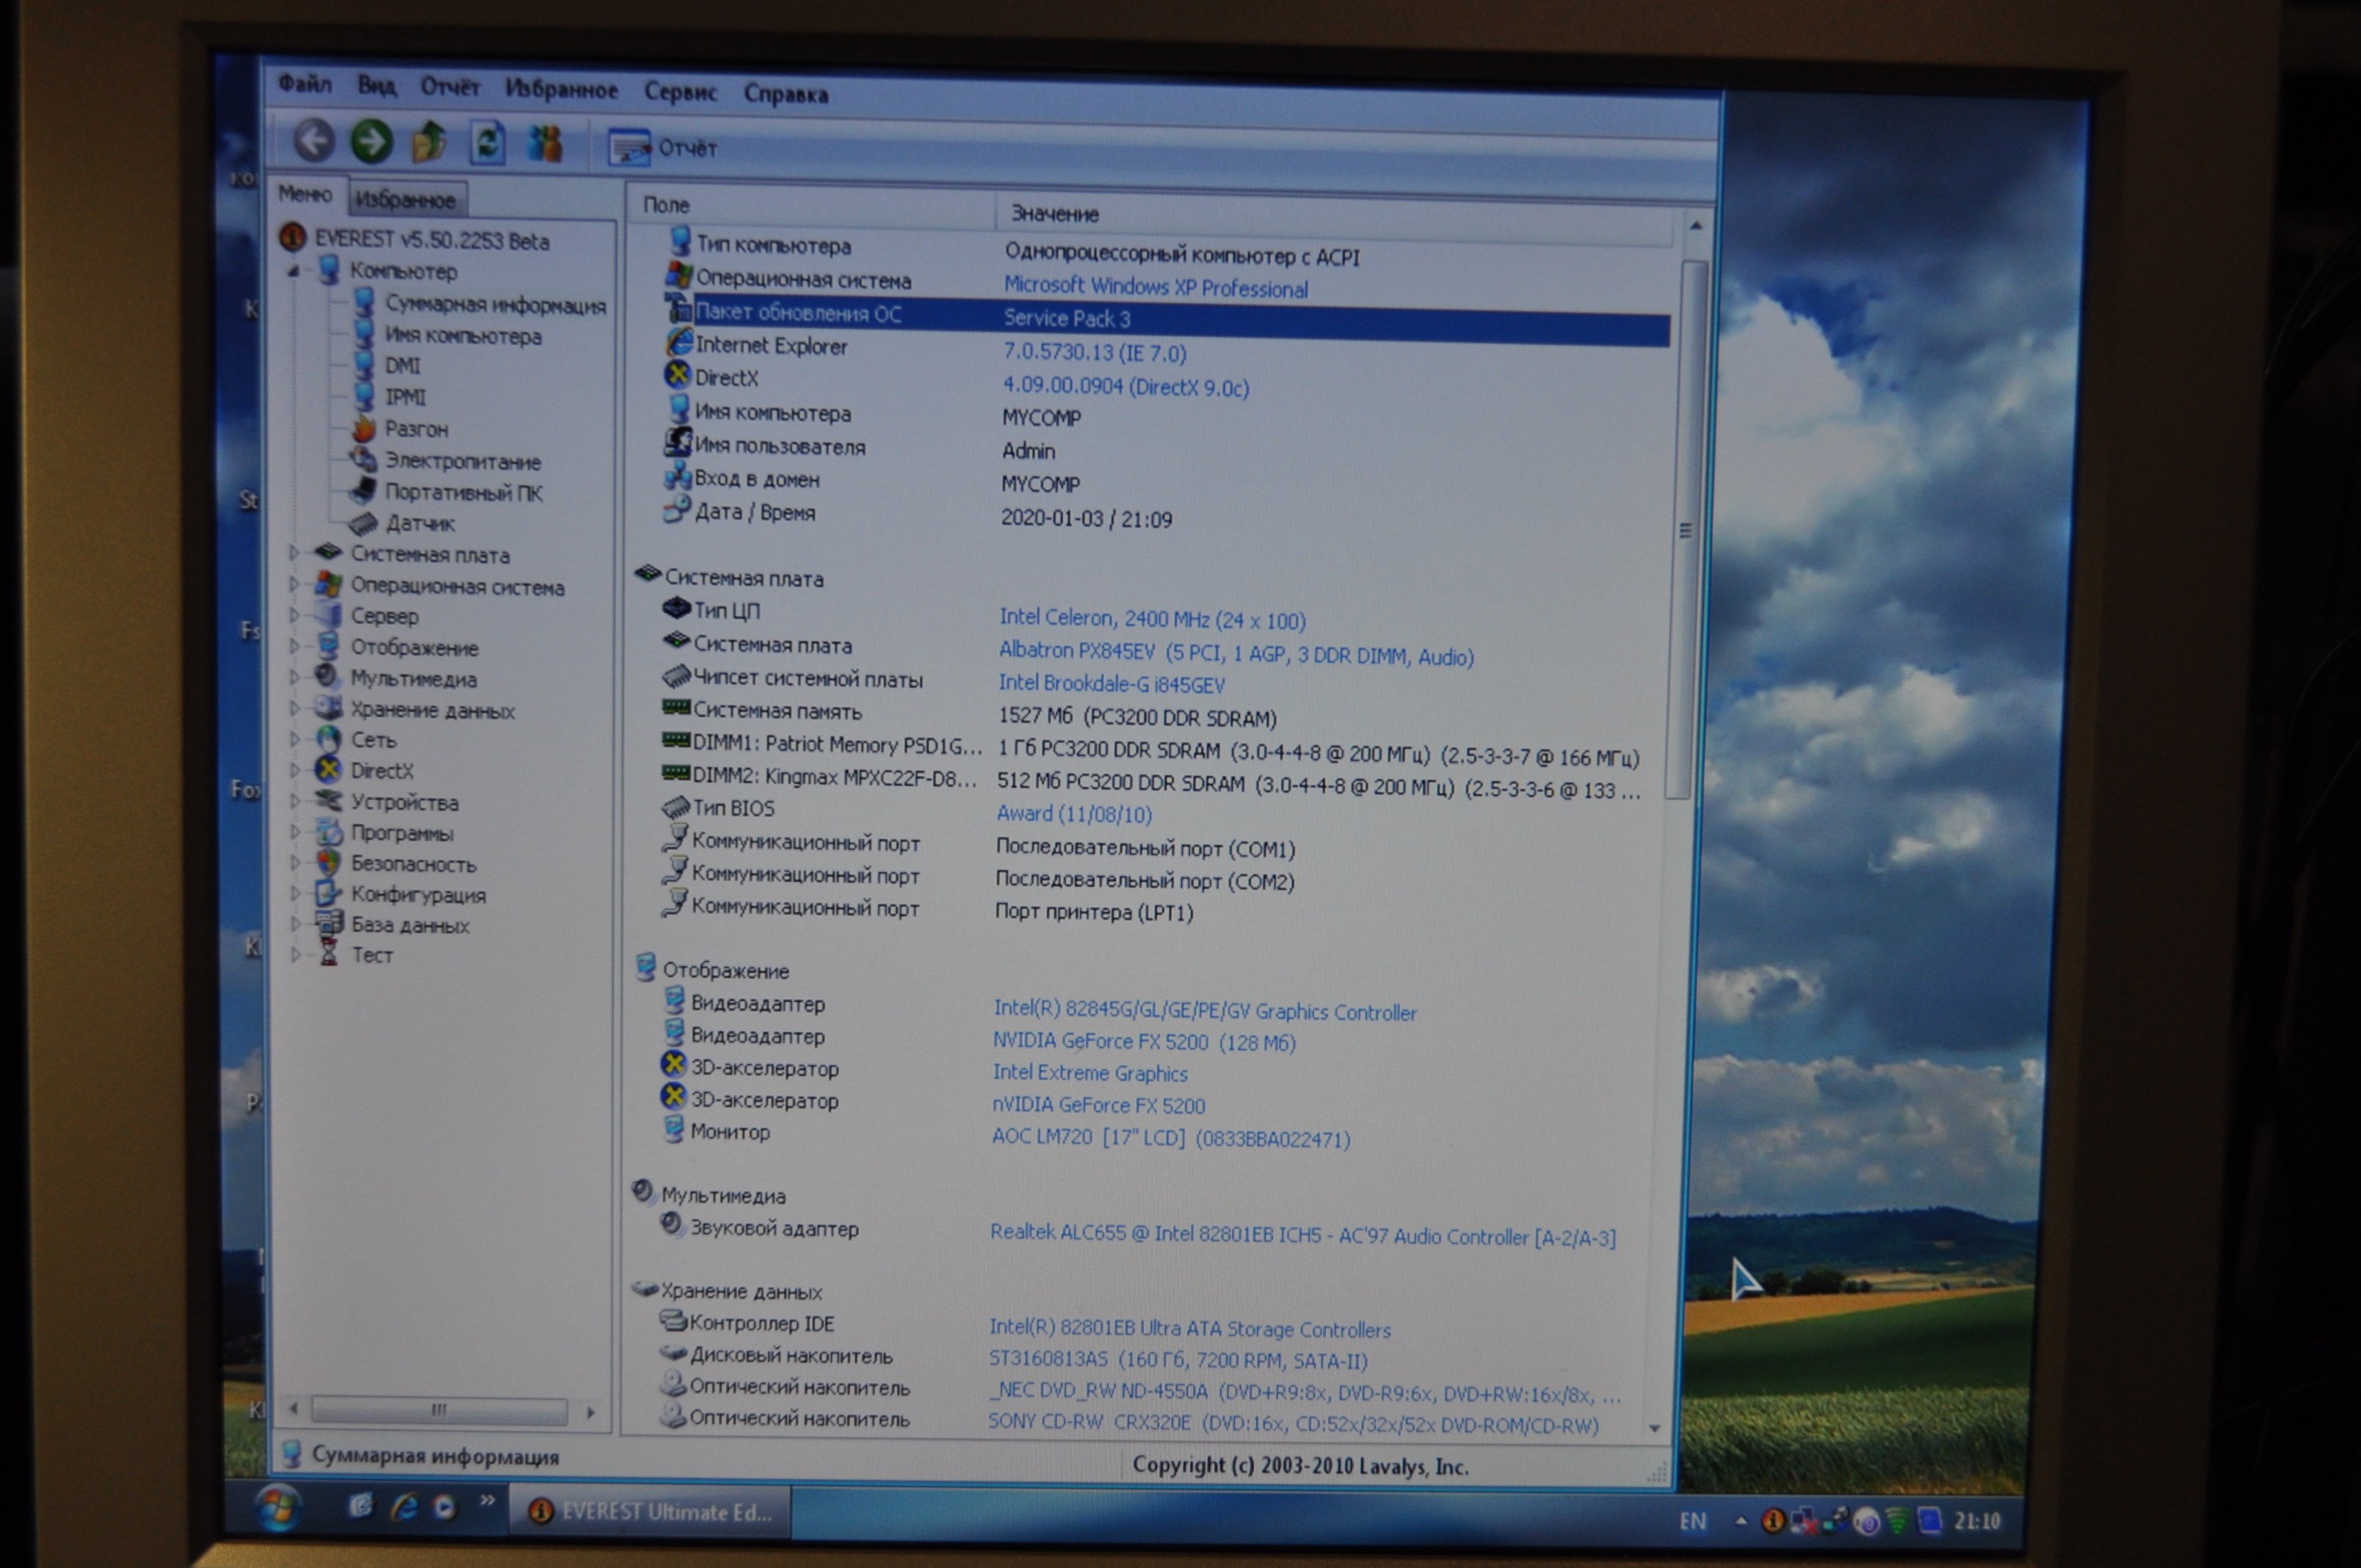
Task: Select EVEREST v5.50.2253 Beta root node
Action: coord(432,241)
